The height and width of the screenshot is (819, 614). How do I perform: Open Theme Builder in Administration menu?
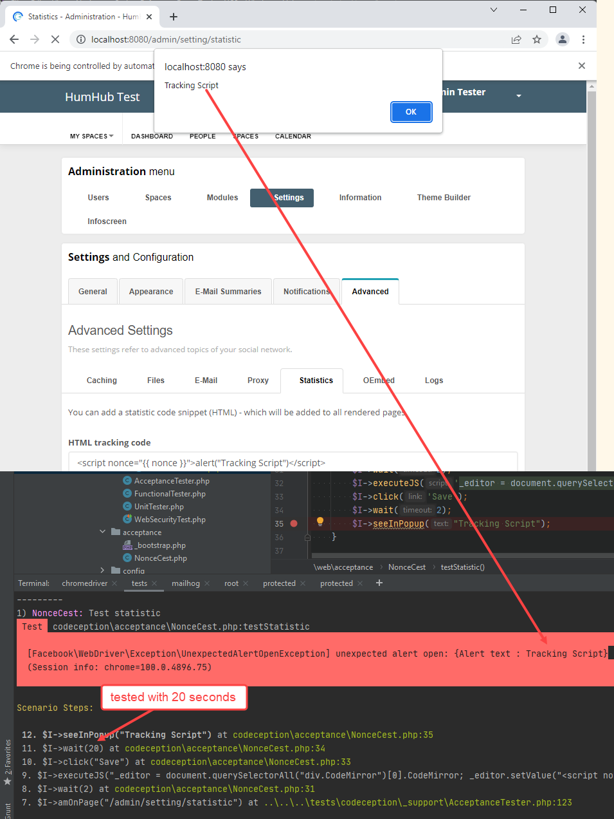(444, 198)
